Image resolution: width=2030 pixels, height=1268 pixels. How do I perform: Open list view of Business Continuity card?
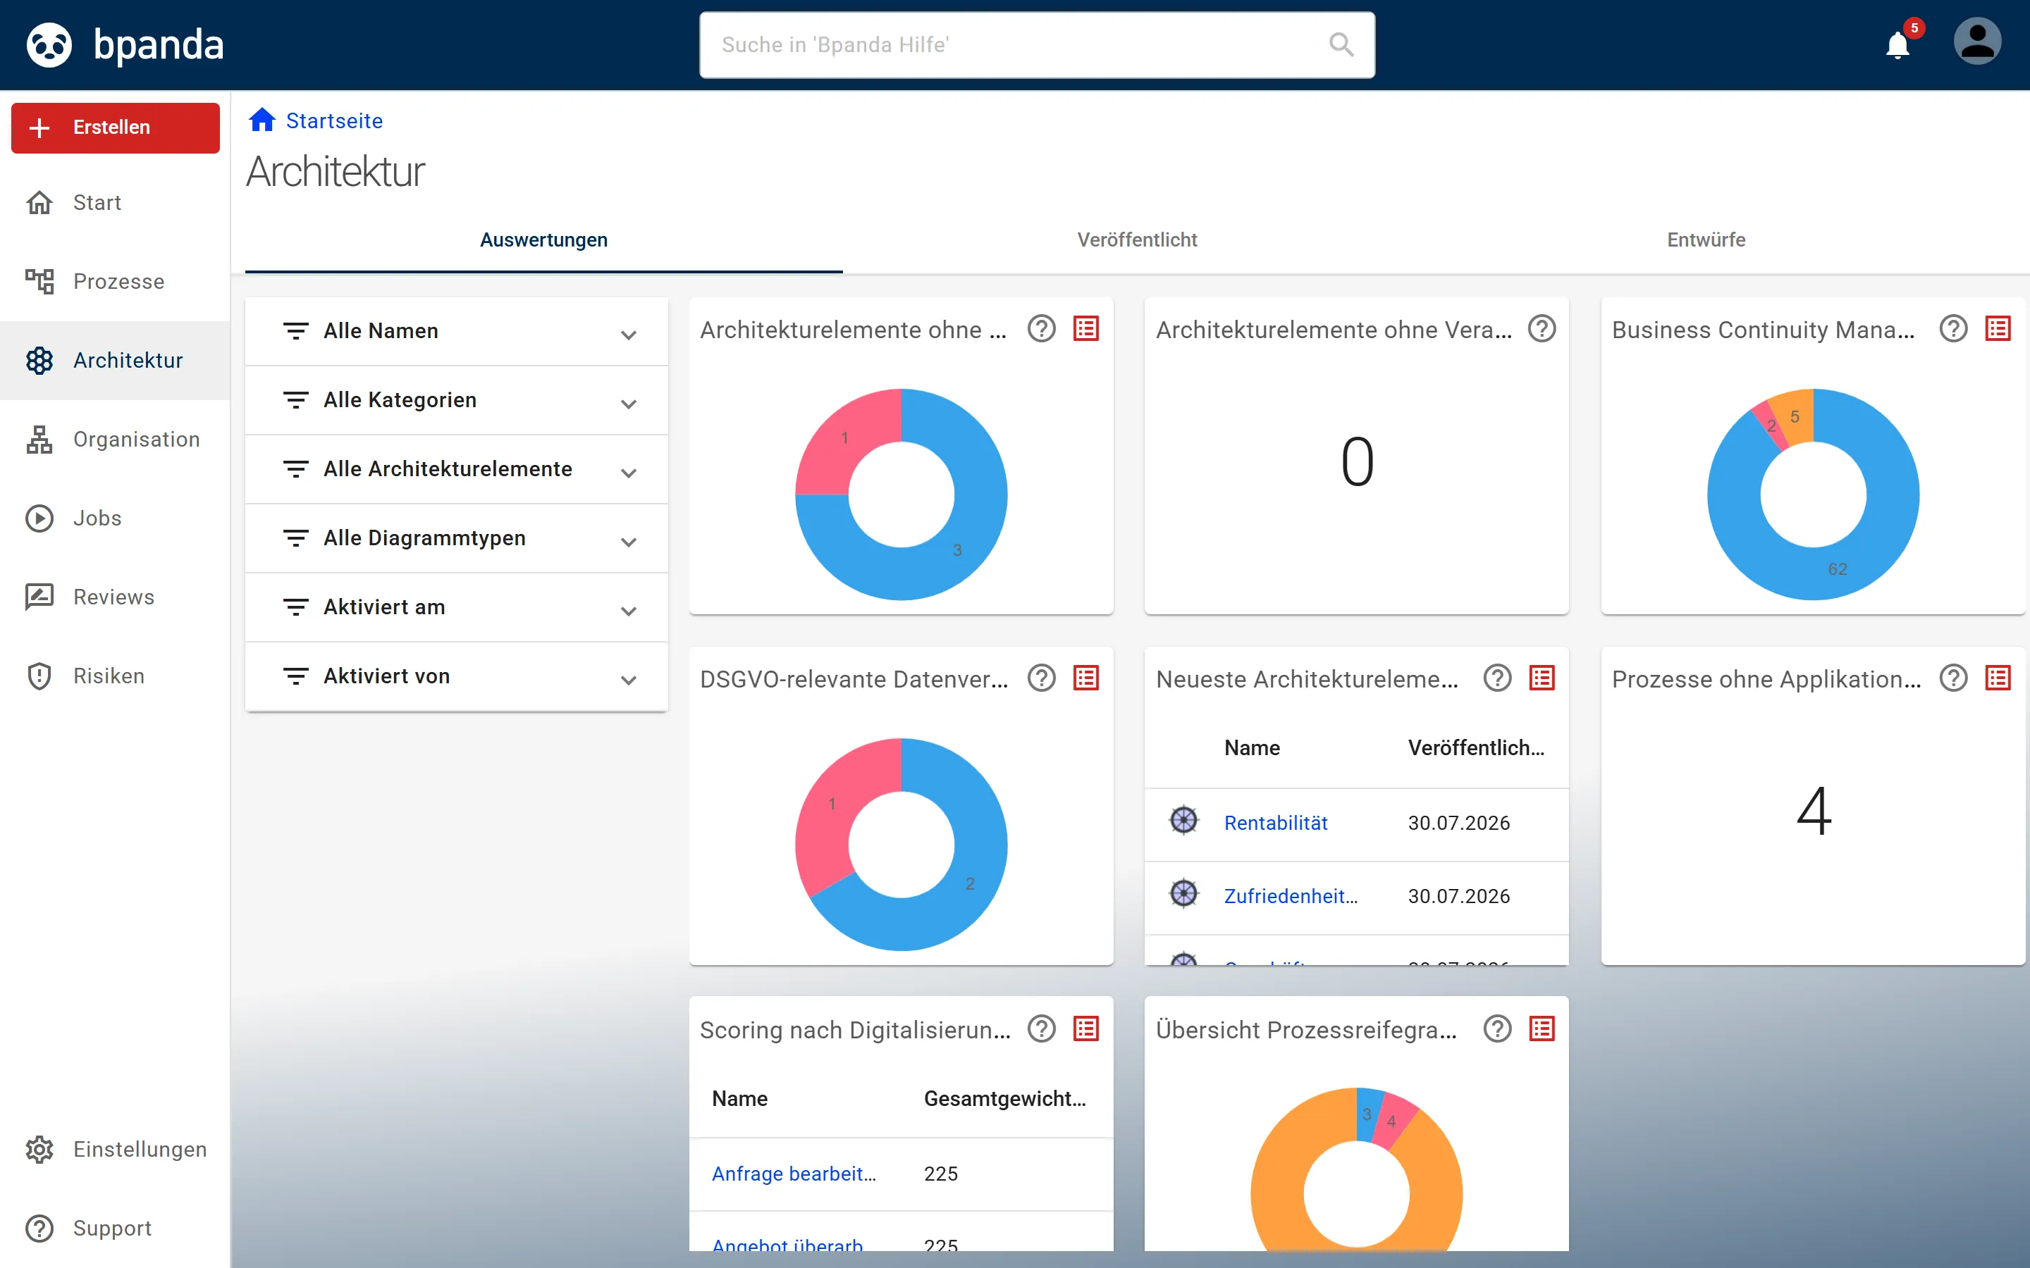(1998, 329)
